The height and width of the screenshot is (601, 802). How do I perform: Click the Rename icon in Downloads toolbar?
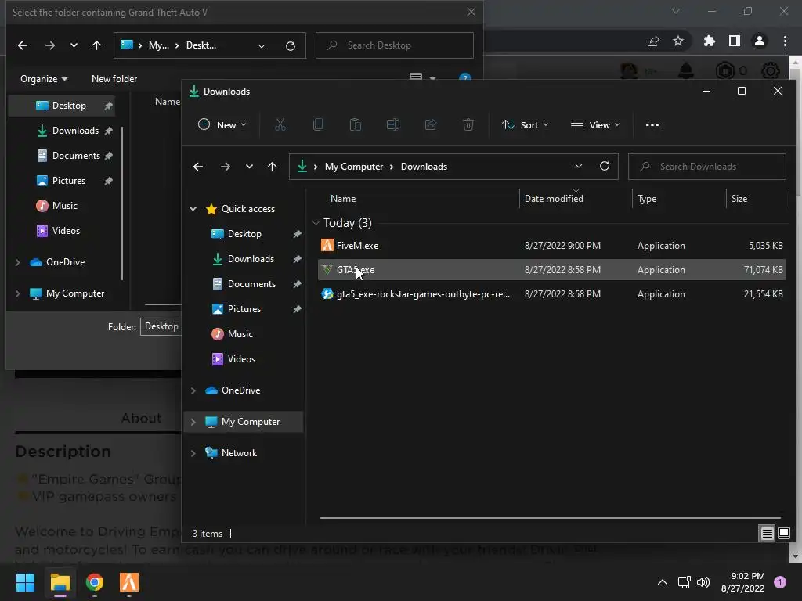[x=393, y=124]
